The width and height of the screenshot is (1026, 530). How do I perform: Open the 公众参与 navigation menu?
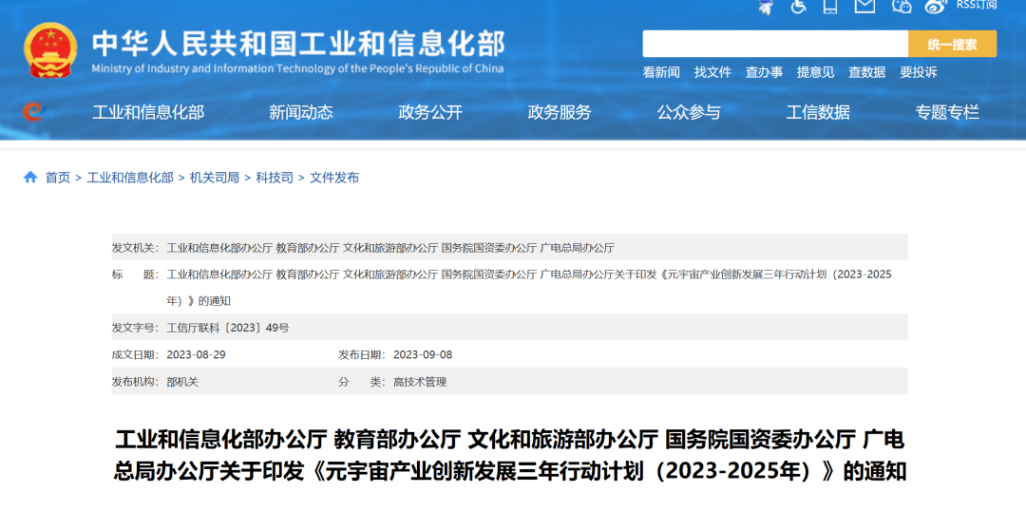689,112
